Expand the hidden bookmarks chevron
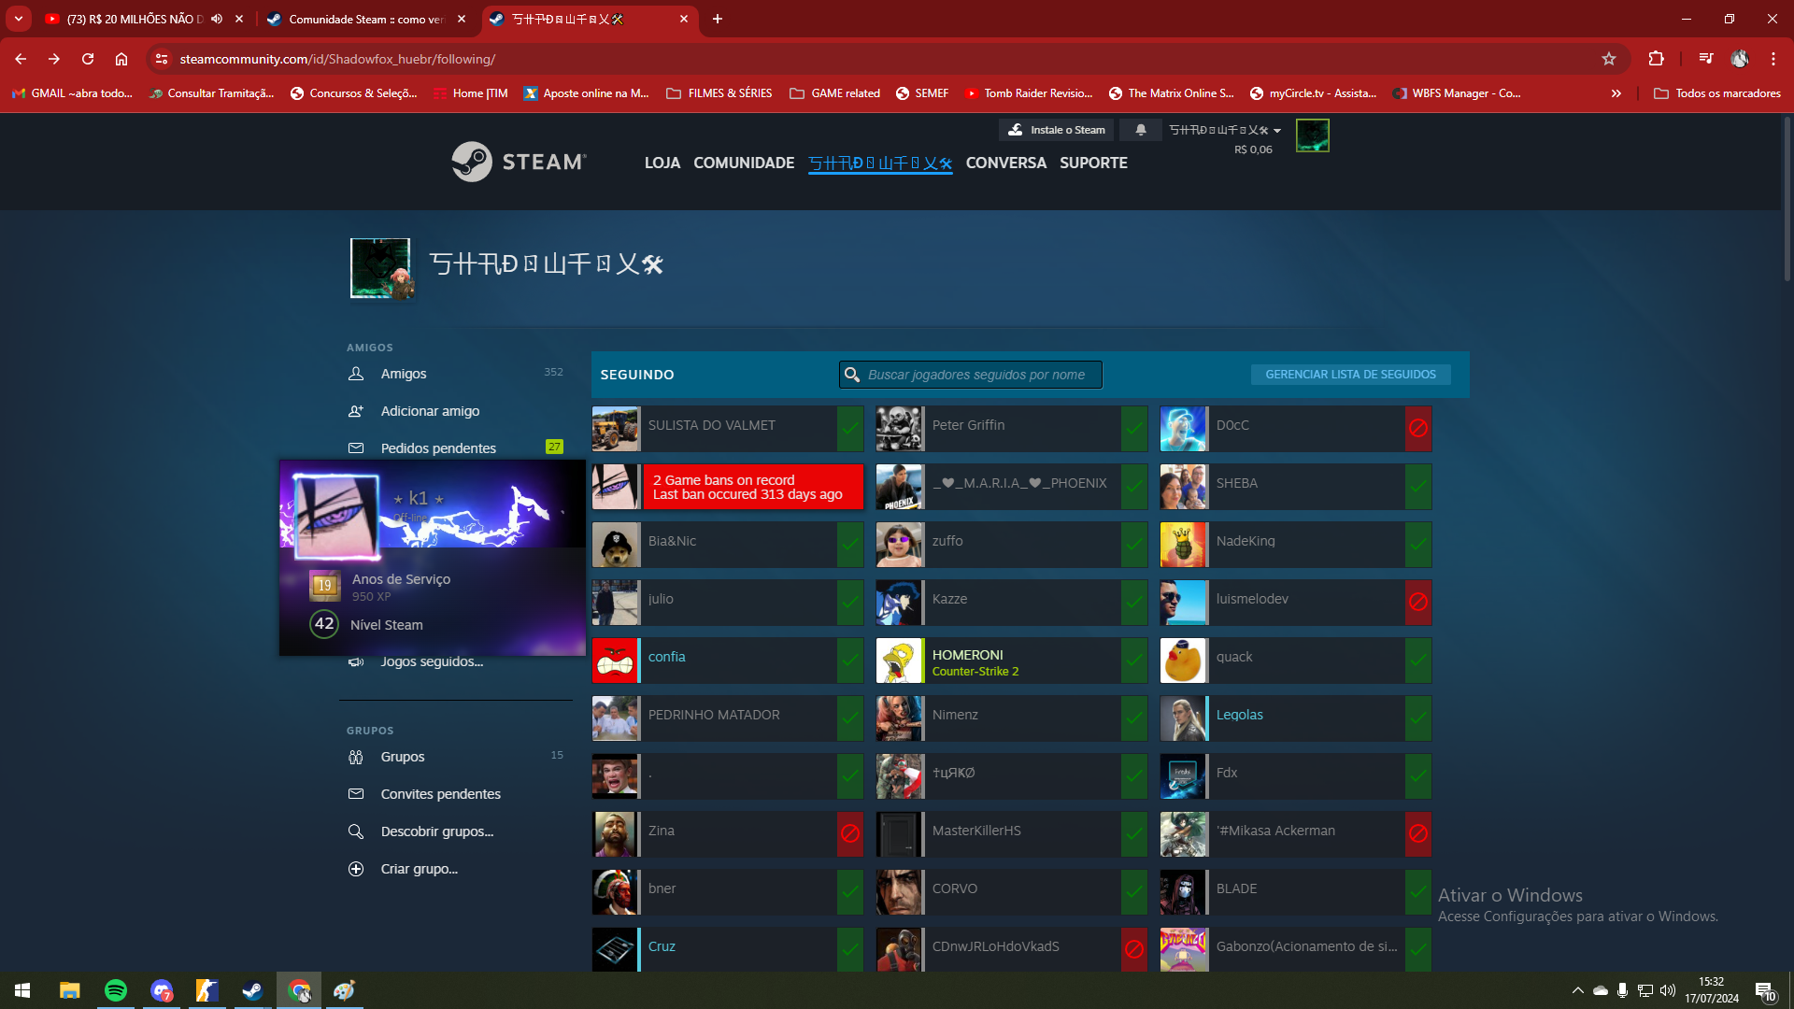 coord(1616,93)
